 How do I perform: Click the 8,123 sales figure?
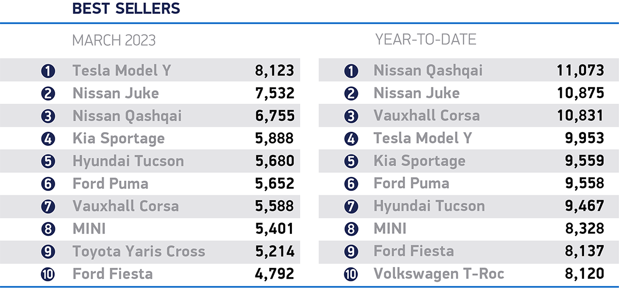(274, 71)
